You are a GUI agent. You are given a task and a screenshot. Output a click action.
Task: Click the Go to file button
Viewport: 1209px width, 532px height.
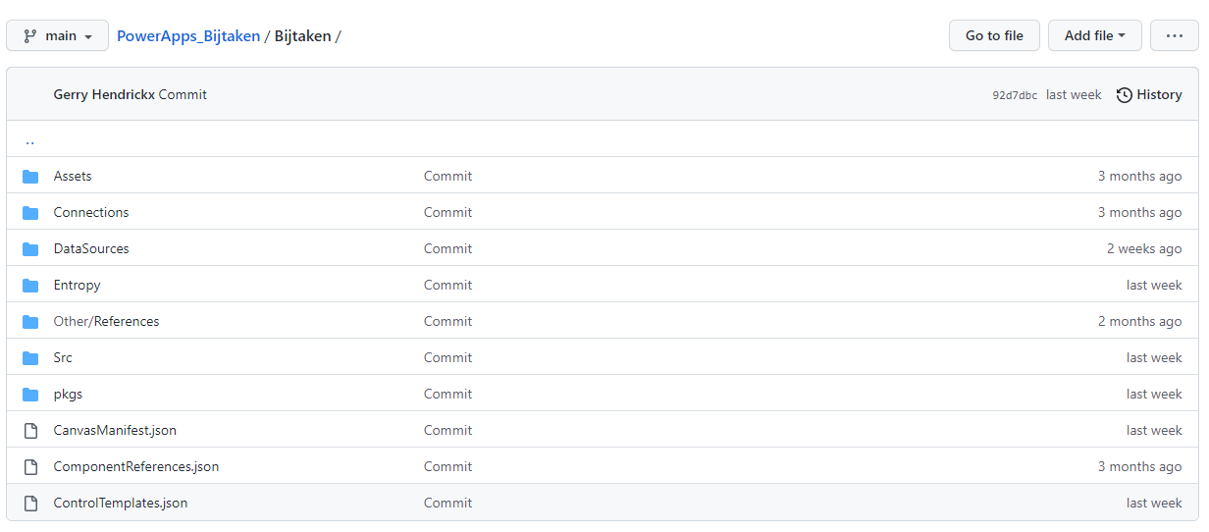994,36
